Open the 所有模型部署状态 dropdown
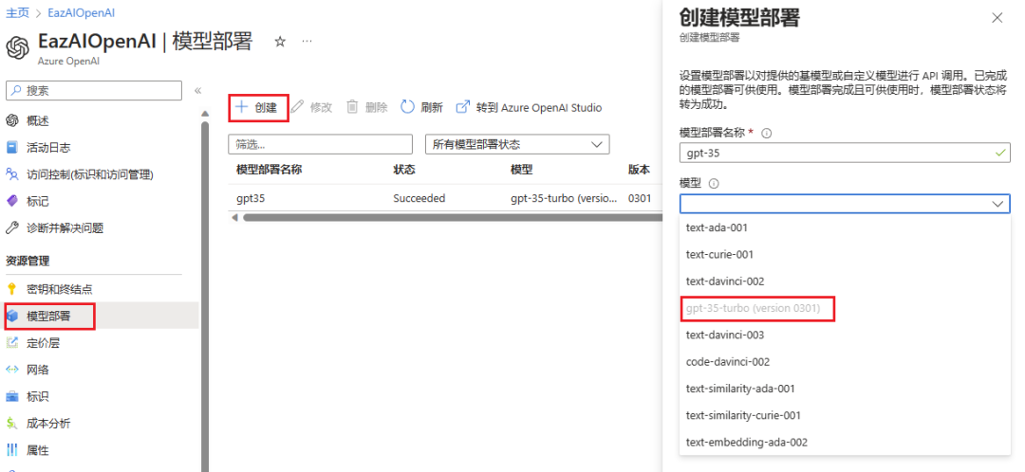Image resolution: width=1025 pixels, height=472 pixels. click(517, 144)
